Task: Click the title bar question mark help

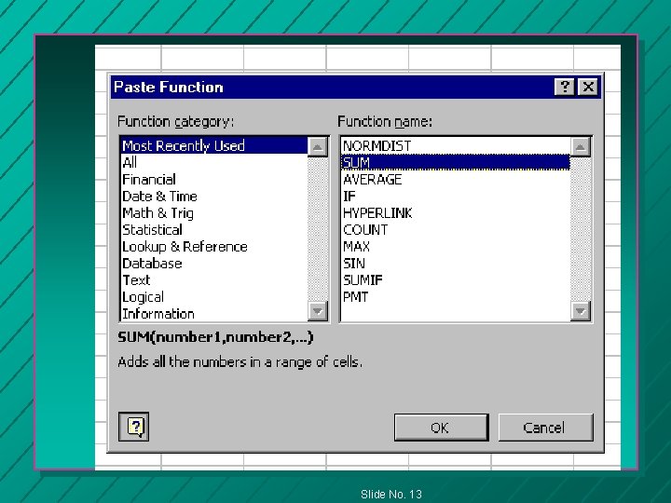Action: pos(565,87)
